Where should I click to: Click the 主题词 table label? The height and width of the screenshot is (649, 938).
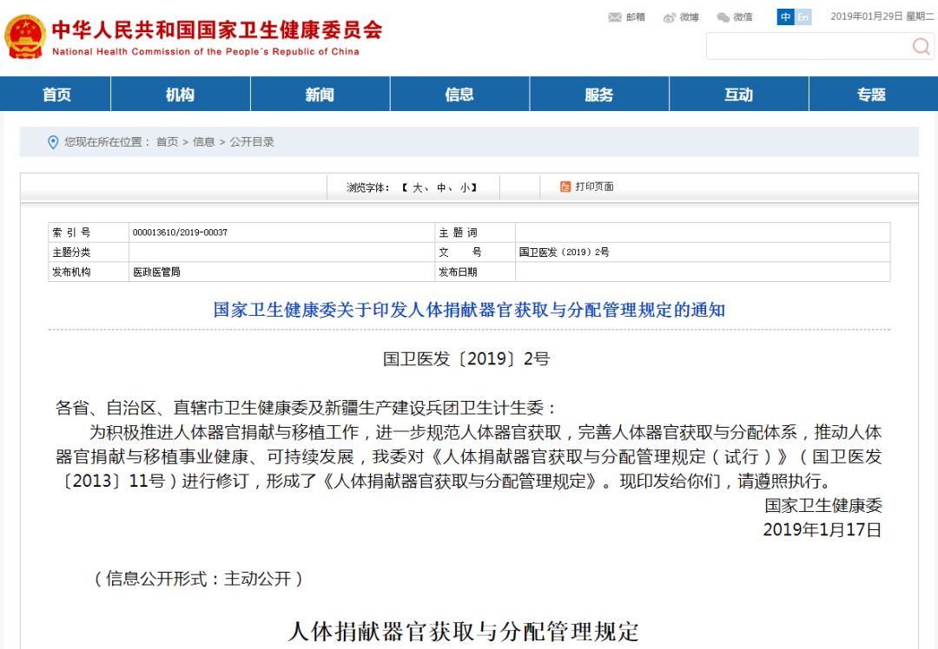click(458, 233)
